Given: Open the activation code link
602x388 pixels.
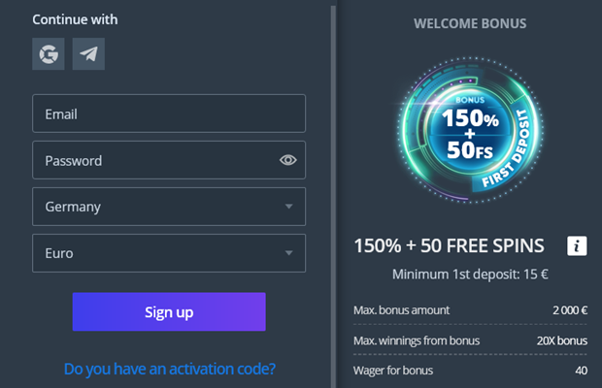Looking at the screenshot, I should click(170, 369).
